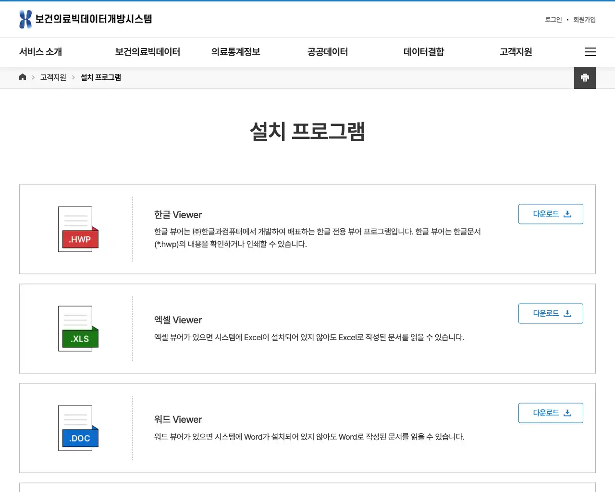Open the 고객지원 main menu
Image resolution: width=615 pixels, height=492 pixels.
click(516, 52)
